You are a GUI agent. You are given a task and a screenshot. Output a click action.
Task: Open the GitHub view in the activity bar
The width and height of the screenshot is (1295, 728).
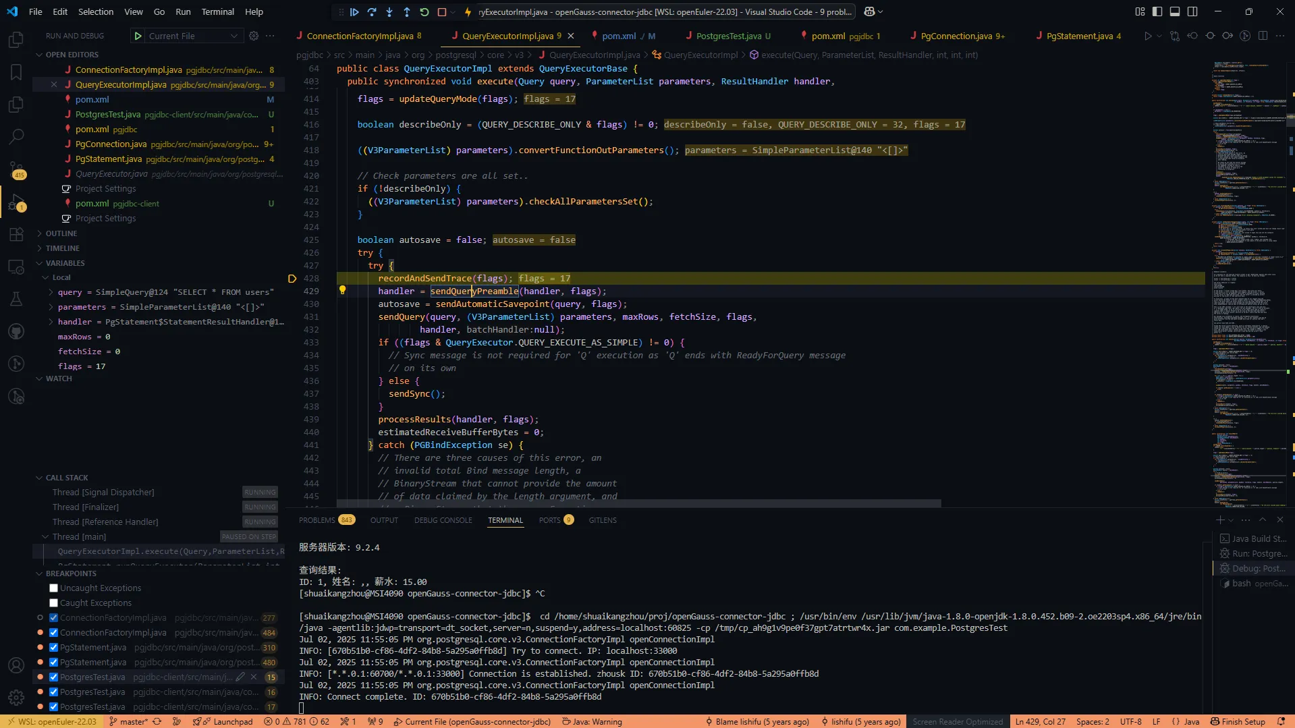coord(16,331)
